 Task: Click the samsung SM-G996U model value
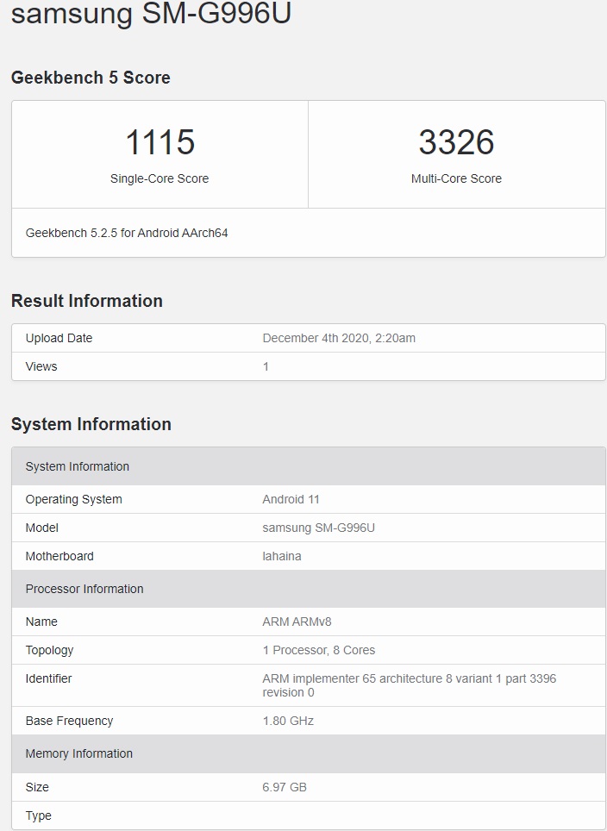[x=319, y=528]
